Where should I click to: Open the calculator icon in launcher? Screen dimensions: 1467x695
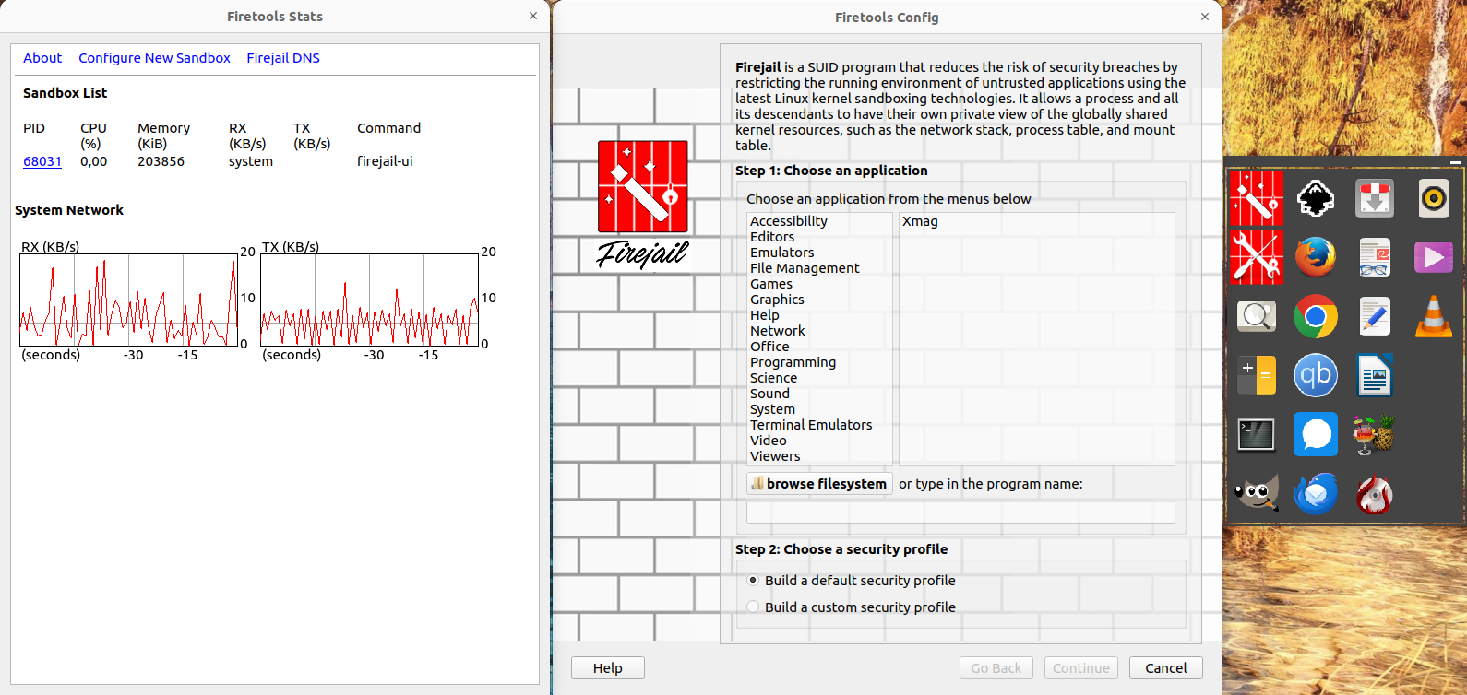1256,375
